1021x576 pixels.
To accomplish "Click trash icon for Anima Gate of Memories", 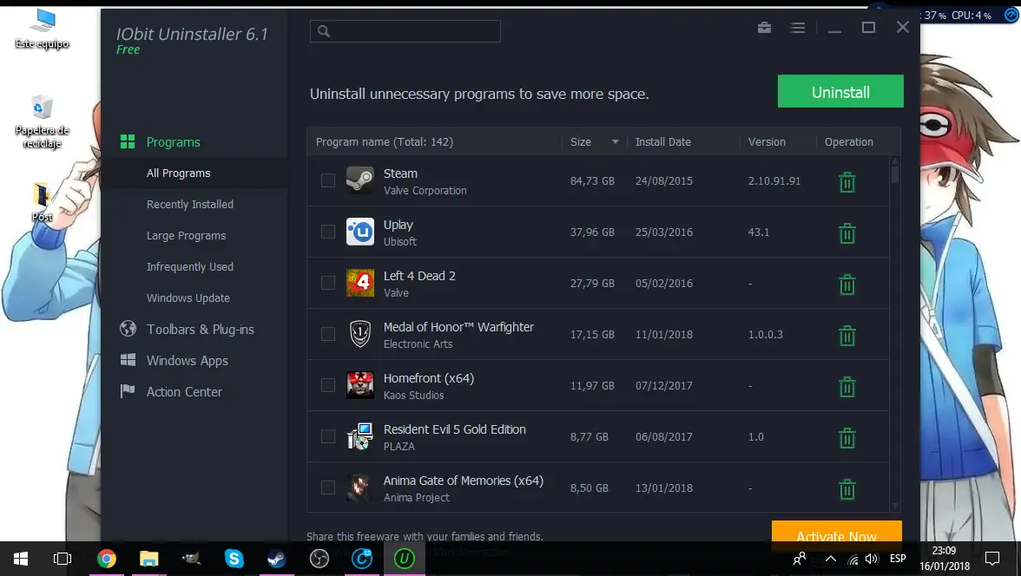I will (x=847, y=489).
